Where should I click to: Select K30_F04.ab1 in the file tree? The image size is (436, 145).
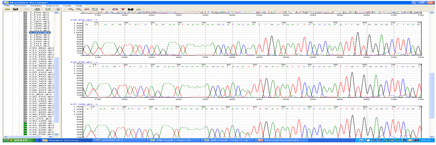pos(41,97)
